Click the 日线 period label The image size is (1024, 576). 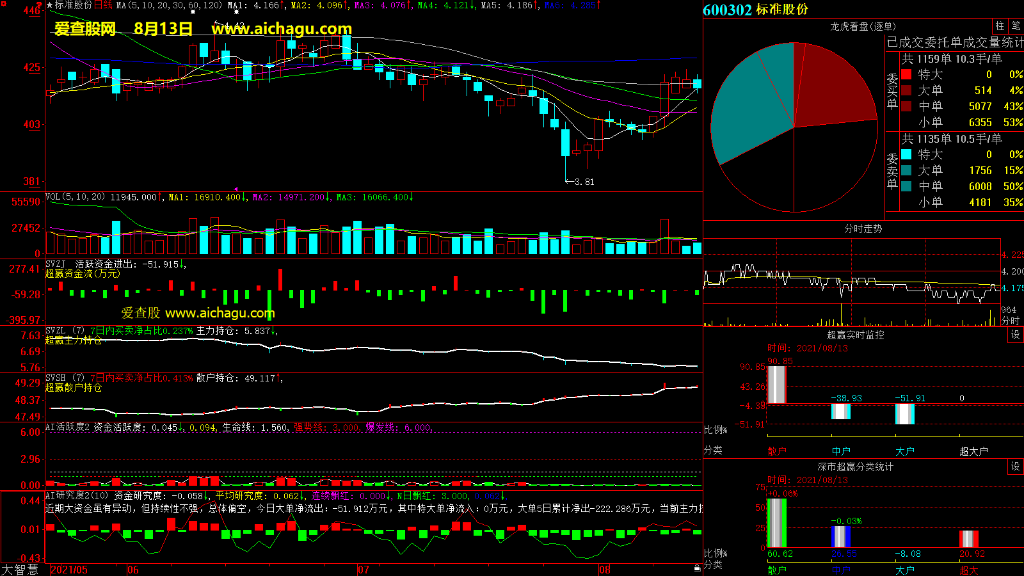tap(103, 5)
